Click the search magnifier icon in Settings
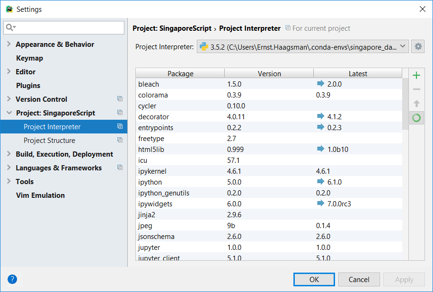Image resolution: width=433 pixels, height=292 pixels. point(11,27)
